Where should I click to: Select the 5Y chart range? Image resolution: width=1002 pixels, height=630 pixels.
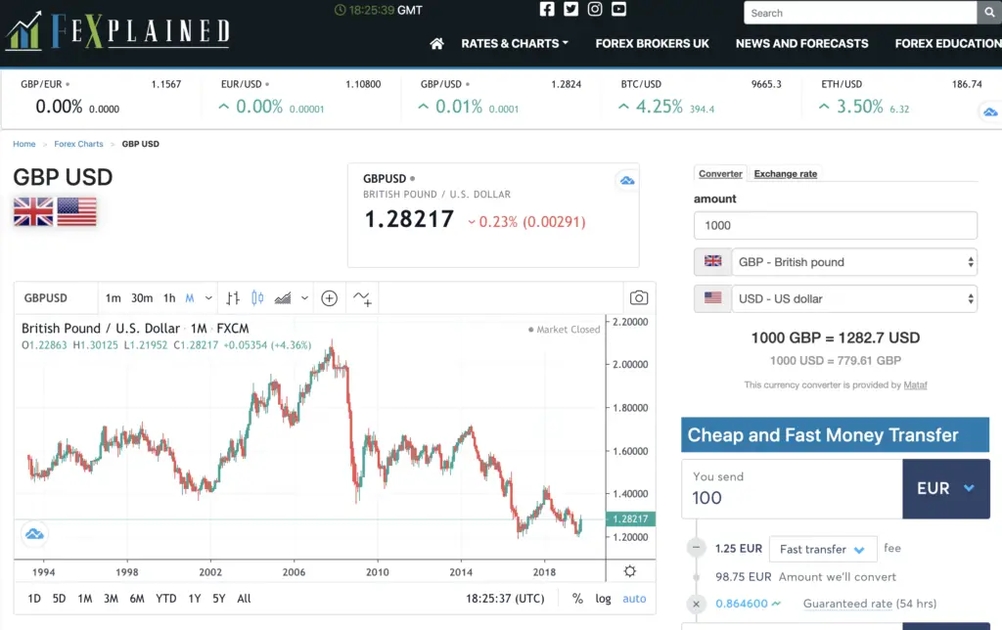[x=218, y=599]
